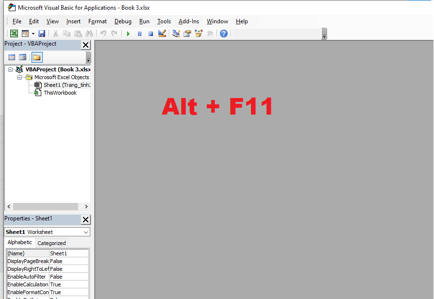Click the Cut scissors icon
The height and width of the screenshot is (299, 434).
[x=55, y=33]
